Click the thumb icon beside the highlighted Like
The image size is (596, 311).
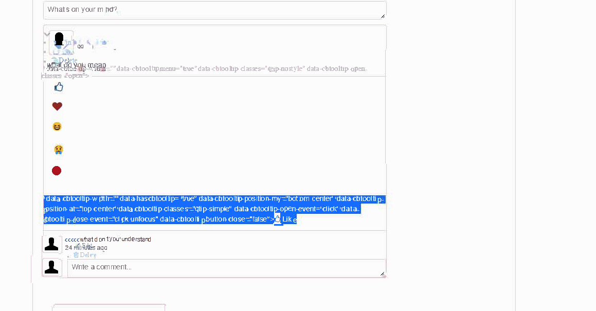pyautogui.click(x=278, y=219)
